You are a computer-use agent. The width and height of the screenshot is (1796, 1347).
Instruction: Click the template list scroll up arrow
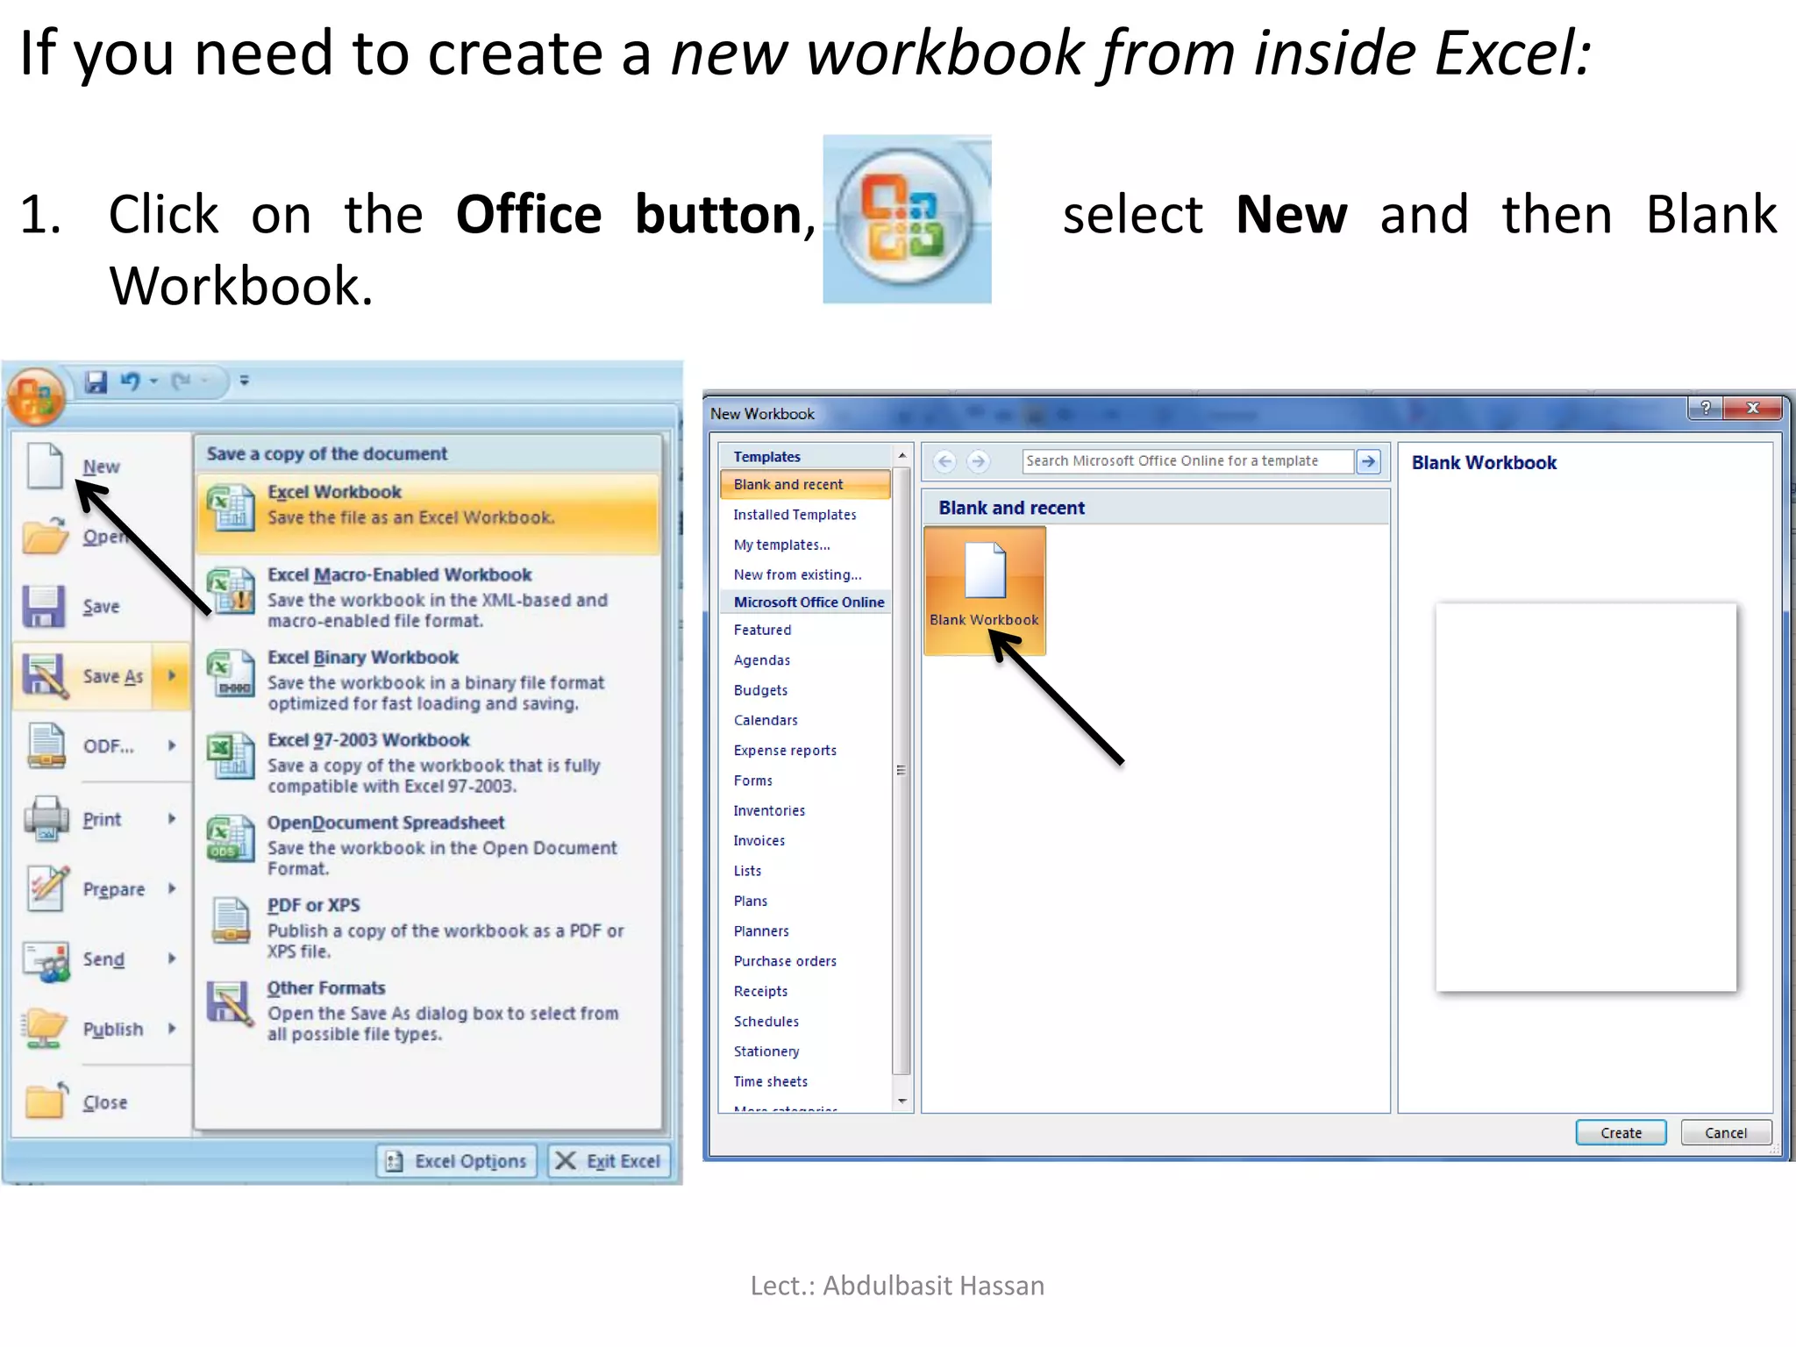[x=902, y=455]
